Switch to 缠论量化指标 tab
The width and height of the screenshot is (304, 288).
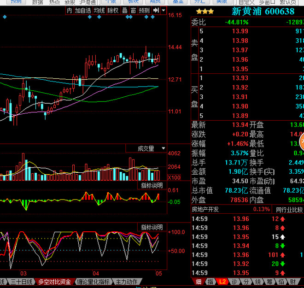(x=93, y=282)
